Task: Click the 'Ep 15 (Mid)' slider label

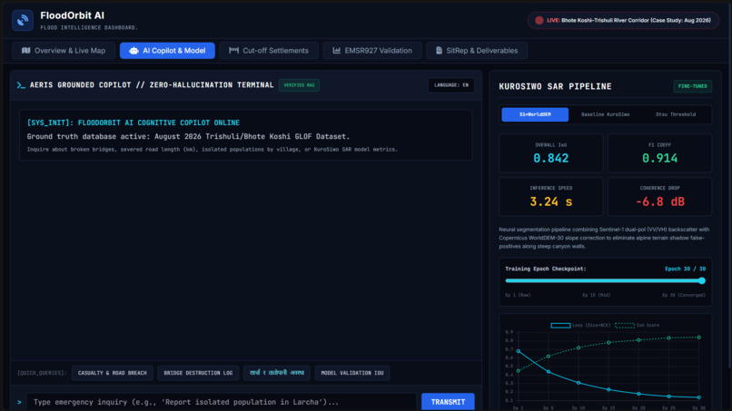Action: [x=596, y=295]
